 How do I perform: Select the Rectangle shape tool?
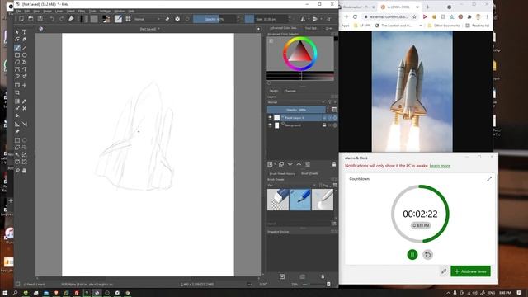tap(17, 55)
